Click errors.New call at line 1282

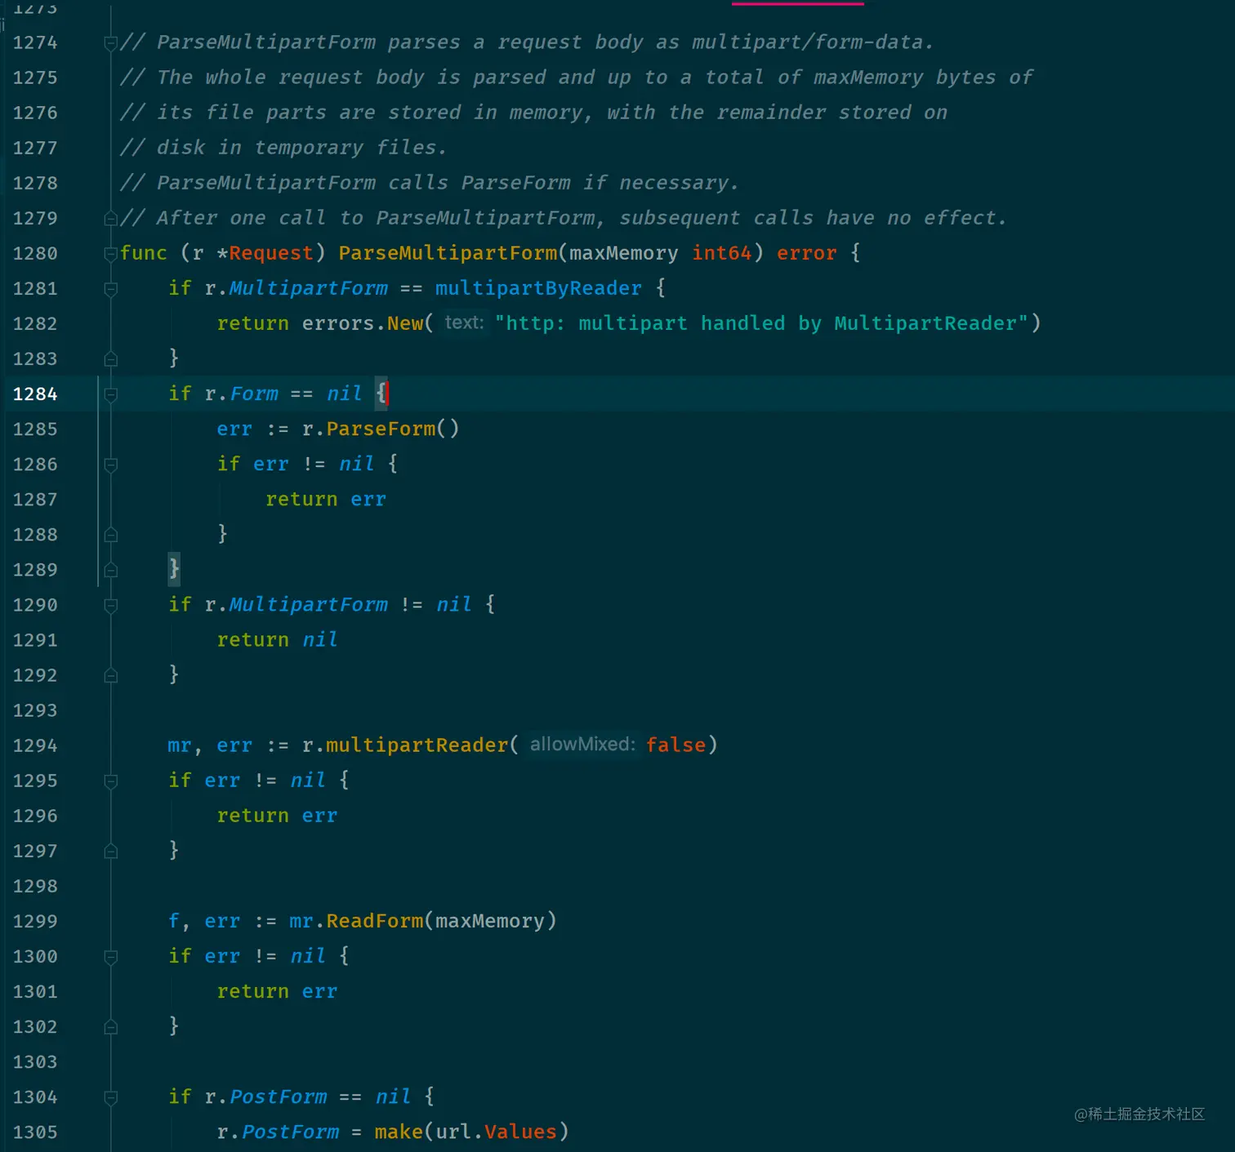(x=363, y=323)
